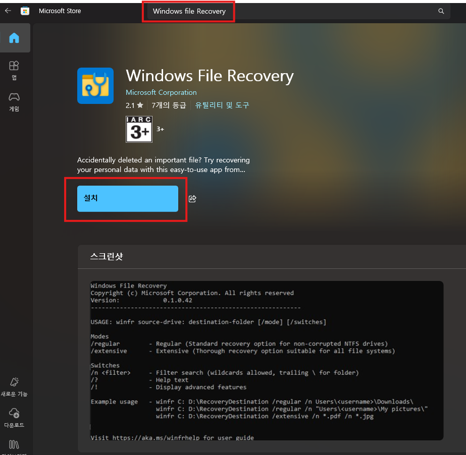Click the Windows File Recovery app icon
Image resolution: width=466 pixels, height=455 pixels.
pos(95,86)
